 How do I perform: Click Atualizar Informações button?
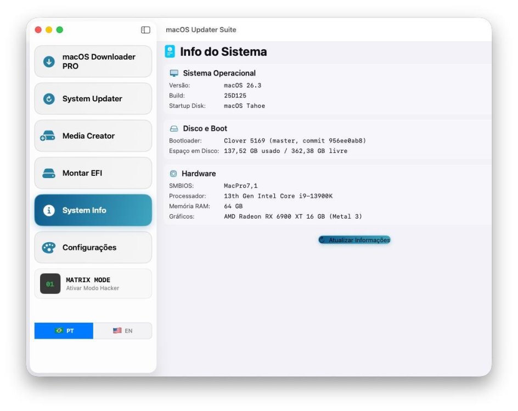[x=354, y=240]
